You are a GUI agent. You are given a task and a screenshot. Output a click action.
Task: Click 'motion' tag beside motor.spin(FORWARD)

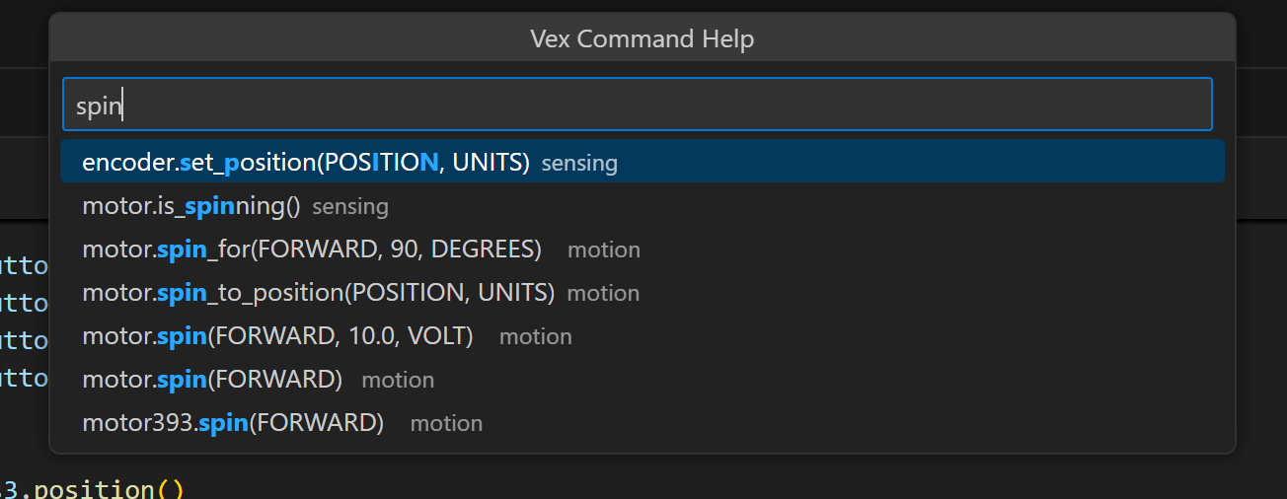click(398, 381)
